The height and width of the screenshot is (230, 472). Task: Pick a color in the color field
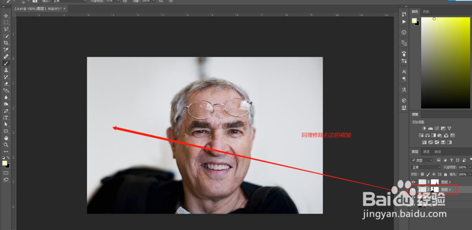pyautogui.click(x=445, y=63)
